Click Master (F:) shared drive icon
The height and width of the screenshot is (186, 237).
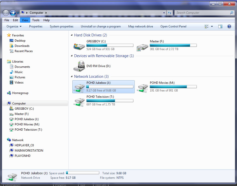click(x=142, y=47)
